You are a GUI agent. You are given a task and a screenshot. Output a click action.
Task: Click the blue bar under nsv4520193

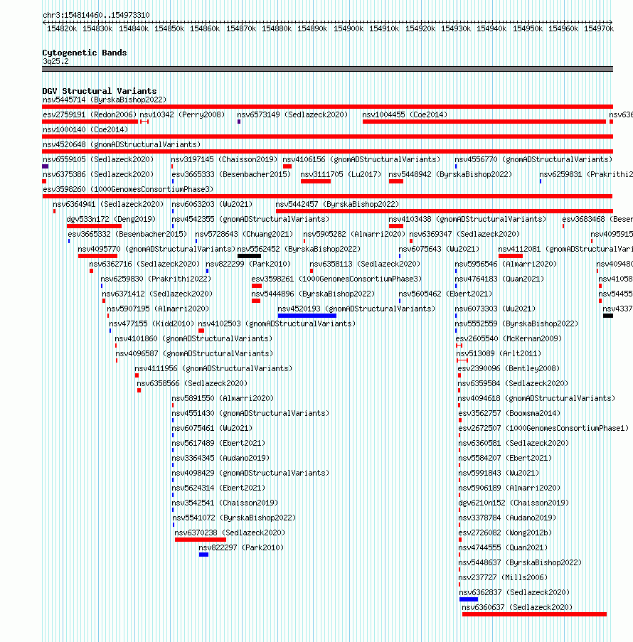click(x=307, y=316)
